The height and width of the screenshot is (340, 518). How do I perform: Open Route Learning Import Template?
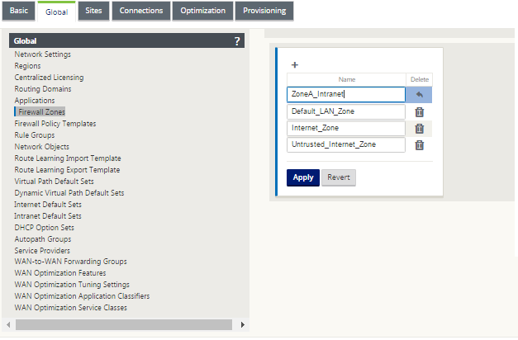tap(68, 158)
